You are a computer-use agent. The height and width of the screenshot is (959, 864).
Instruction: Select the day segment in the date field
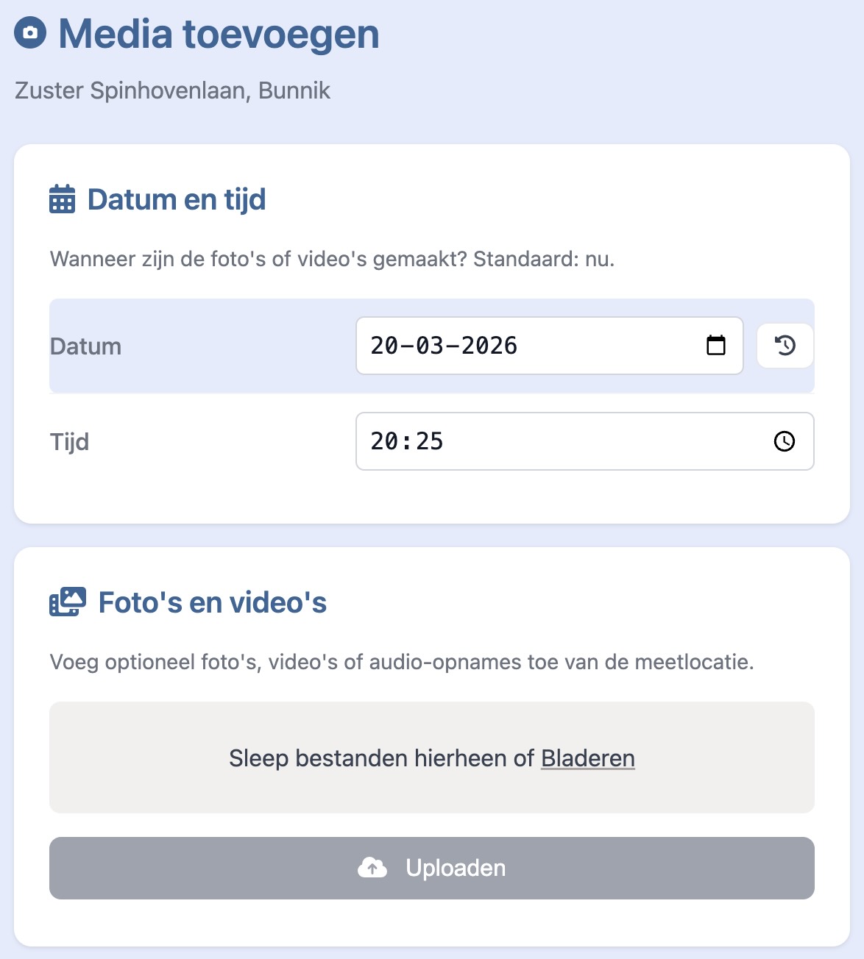tap(383, 346)
